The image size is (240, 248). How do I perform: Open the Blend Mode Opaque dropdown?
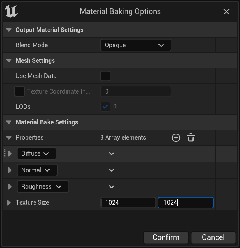(136, 45)
